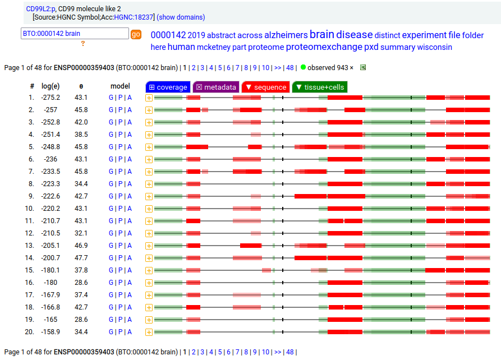Click the ENSP00000359403 text in top pagination

tap(84, 68)
